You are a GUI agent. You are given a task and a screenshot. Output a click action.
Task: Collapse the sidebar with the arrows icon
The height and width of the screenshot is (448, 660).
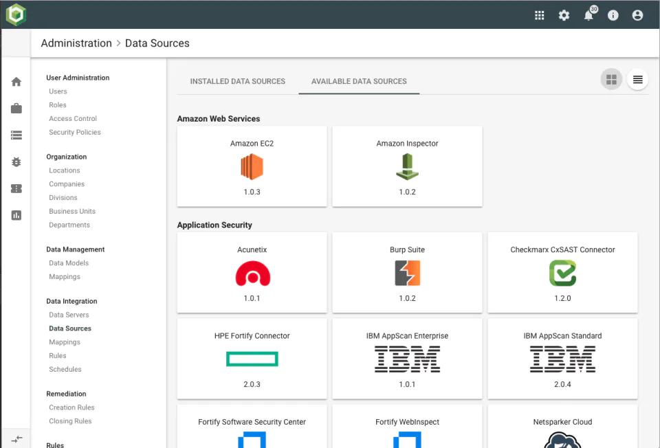click(16, 440)
